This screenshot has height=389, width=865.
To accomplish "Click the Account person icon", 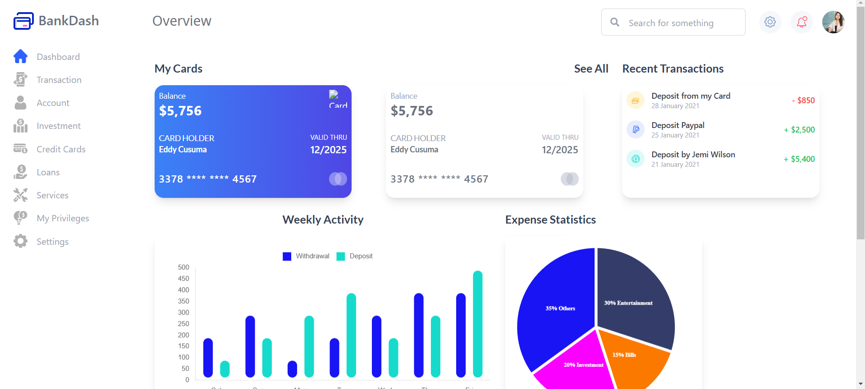I will (20, 102).
